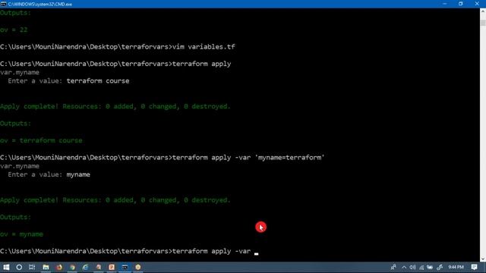Show hidden system tray icons
This screenshot has width=486, height=273.
[404, 267]
